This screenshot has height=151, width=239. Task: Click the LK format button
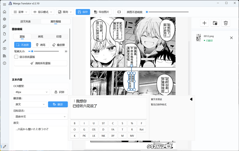point(94,136)
